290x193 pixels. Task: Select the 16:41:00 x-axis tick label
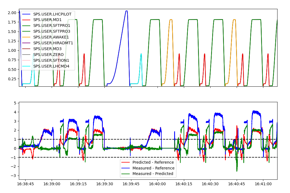(263, 184)
